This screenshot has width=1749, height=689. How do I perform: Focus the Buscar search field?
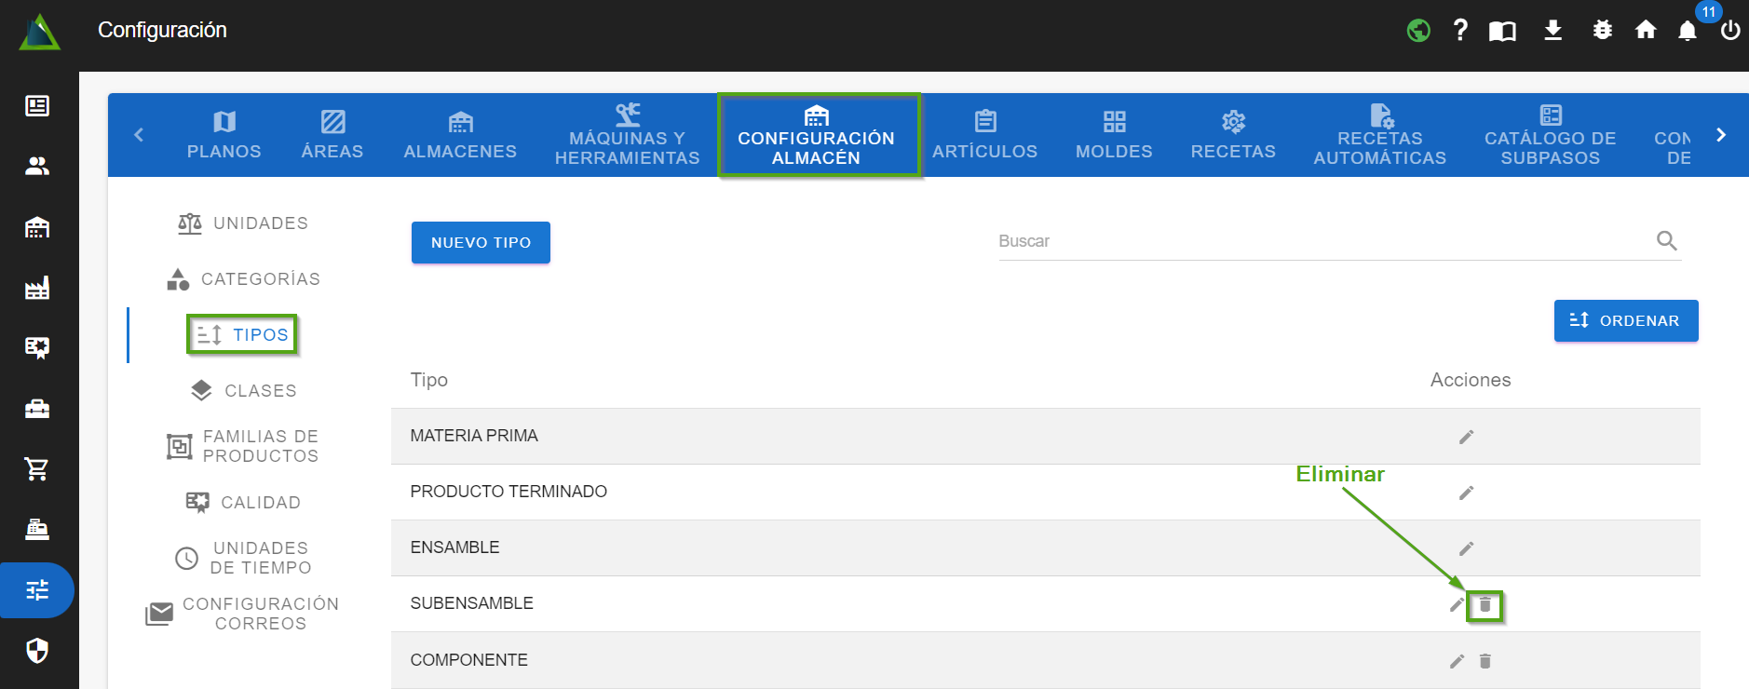1321,241
